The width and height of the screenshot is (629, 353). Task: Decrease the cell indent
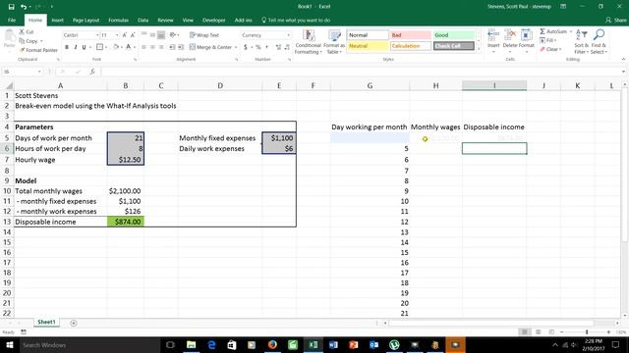point(172,47)
